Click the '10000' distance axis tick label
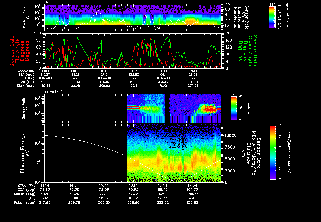The height and width of the screenshot is (222, 321). click(231, 135)
